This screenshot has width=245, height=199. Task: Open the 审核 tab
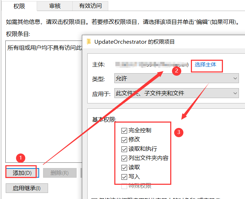coord(55,6)
